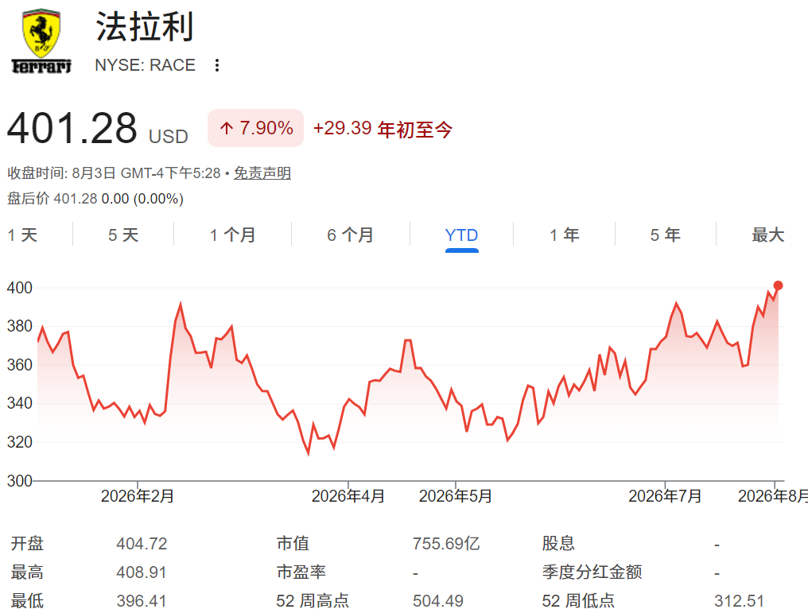This screenshot has width=808, height=613.
Task: Click the 收盘时间 timestamp text
Action: (x=114, y=173)
